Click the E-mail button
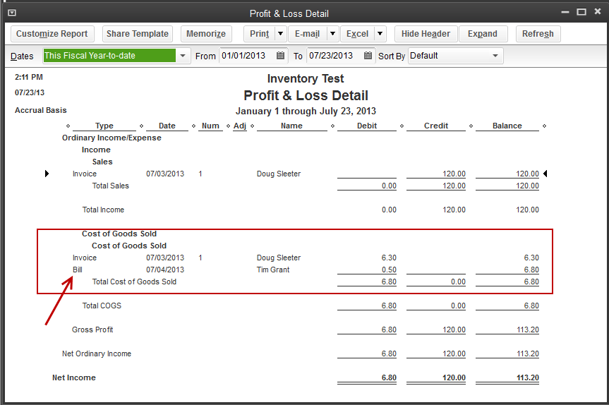609x405 pixels. pyautogui.click(x=307, y=34)
